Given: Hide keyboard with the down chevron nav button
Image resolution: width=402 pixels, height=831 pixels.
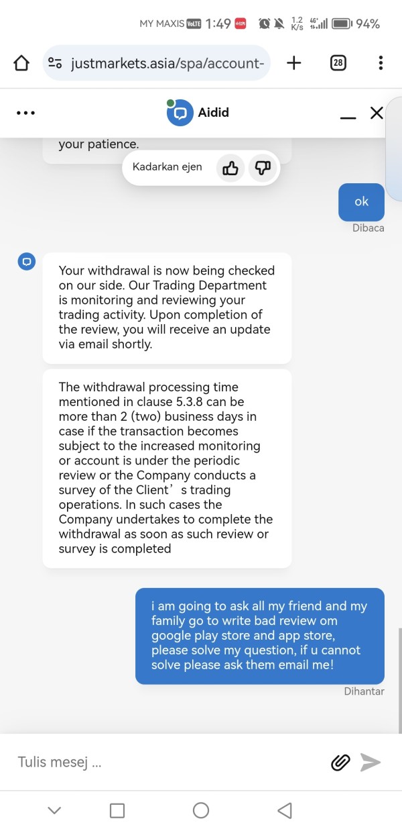Looking at the screenshot, I should point(55,811).
